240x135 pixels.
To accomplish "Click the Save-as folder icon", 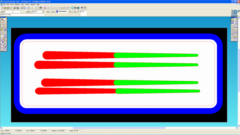I will point(8,8).
